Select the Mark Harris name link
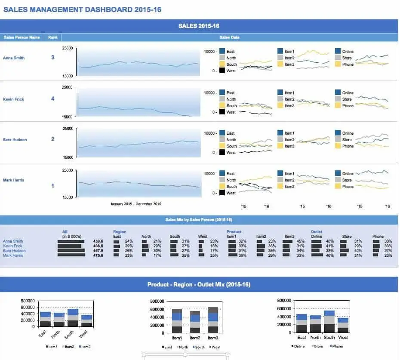The image size is (400, 360). [x=14, y=180]
